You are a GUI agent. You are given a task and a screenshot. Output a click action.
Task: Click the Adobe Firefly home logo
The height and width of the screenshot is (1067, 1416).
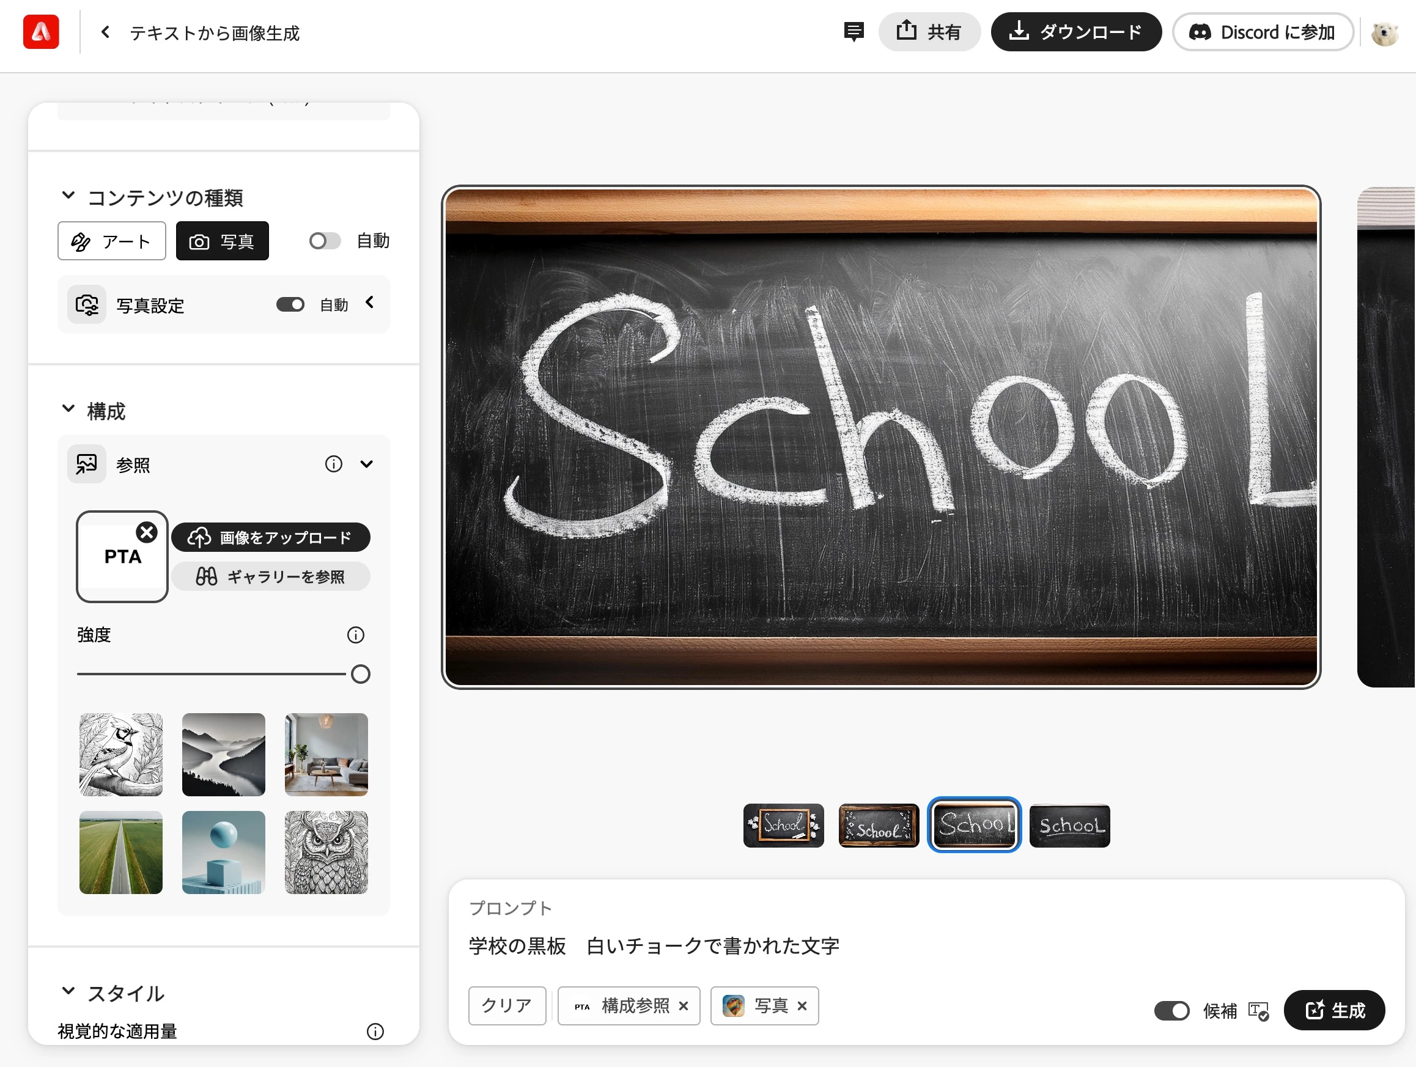tap(41, 32)
